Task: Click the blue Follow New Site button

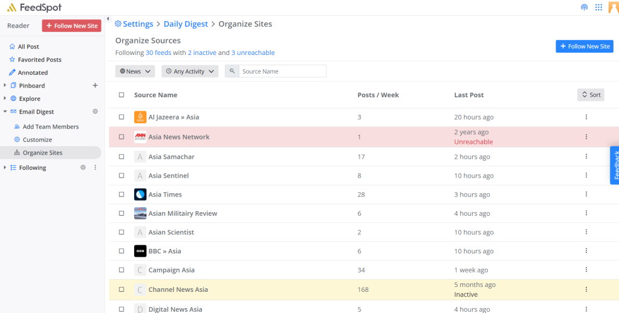Action: tap(584, 47)
